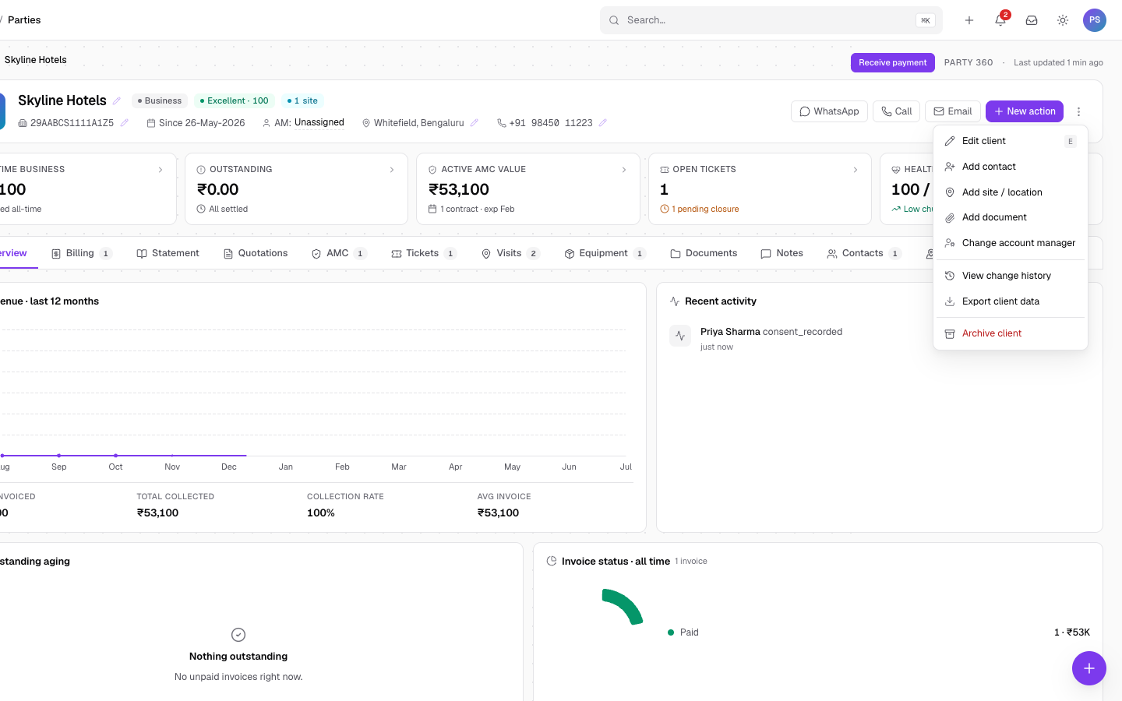Open the Tickets tab
The height and width of the screenshot is (701, 1122).
[423, 253]
